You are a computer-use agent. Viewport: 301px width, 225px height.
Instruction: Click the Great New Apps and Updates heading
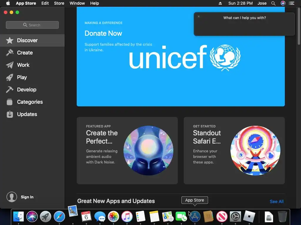tap(116, 201)
